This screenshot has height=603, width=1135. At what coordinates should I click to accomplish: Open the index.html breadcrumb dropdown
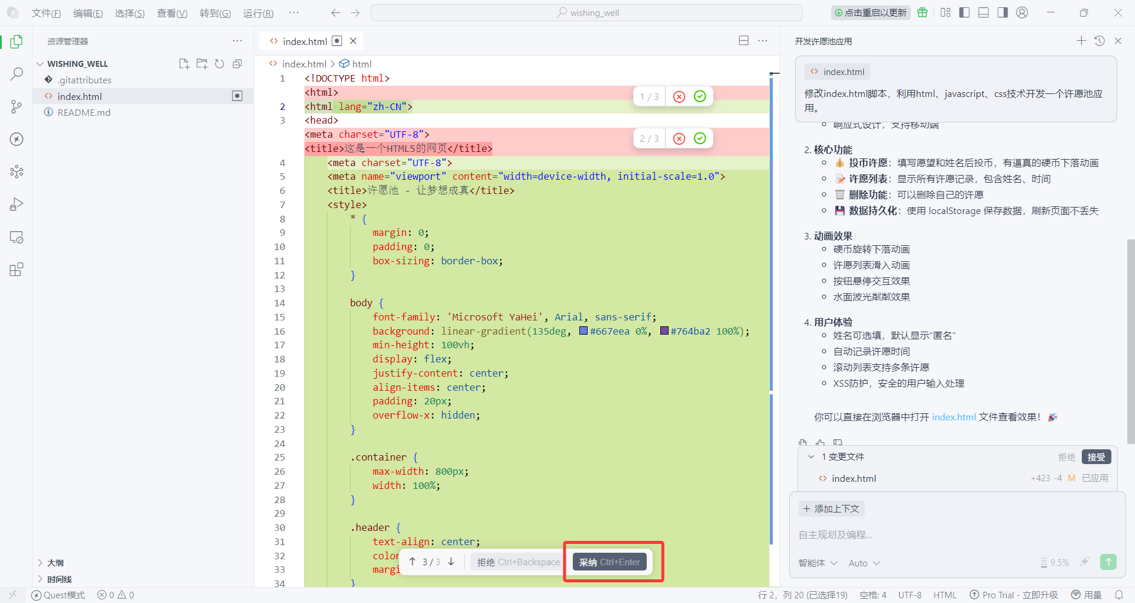coord(297,64)
